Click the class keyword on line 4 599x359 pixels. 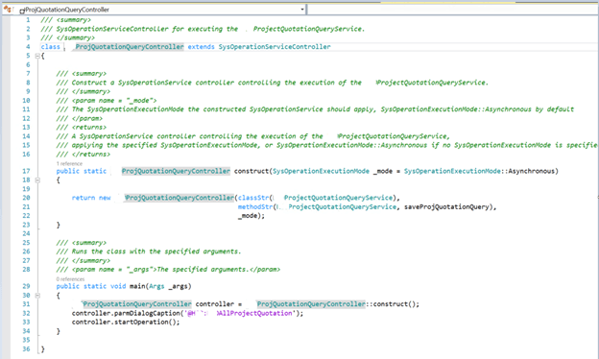51,47
